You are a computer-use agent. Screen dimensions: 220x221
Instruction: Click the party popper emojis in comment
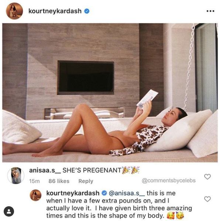[131, 170]
